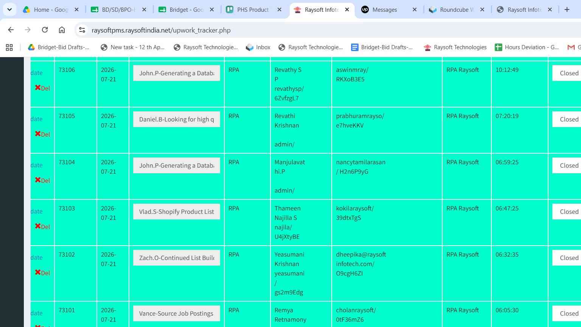Image resolution: width=581 pixels, height=327 pixels.
Task: Open the Hours Deviation bookmark
Action: pyautogui.click(x=527, y=47)
